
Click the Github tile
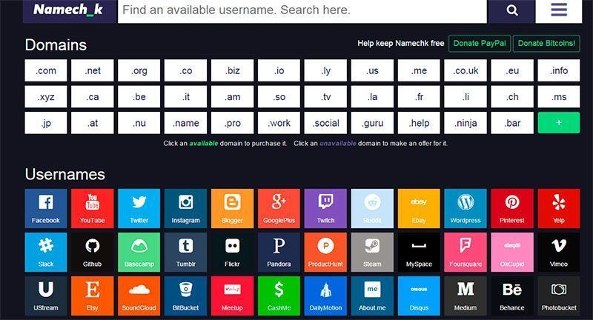click(x=92, y=253)
